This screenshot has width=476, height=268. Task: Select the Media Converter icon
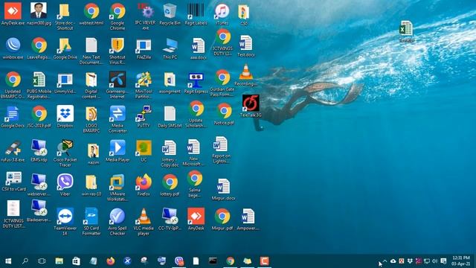118,119
